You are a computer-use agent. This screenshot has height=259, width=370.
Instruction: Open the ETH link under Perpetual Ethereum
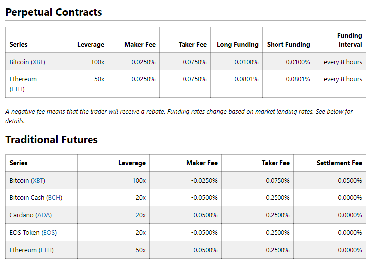click(x=17, y=89)
